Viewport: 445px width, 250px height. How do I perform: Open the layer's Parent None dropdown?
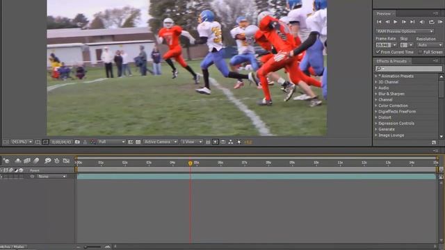coord(51,176)
